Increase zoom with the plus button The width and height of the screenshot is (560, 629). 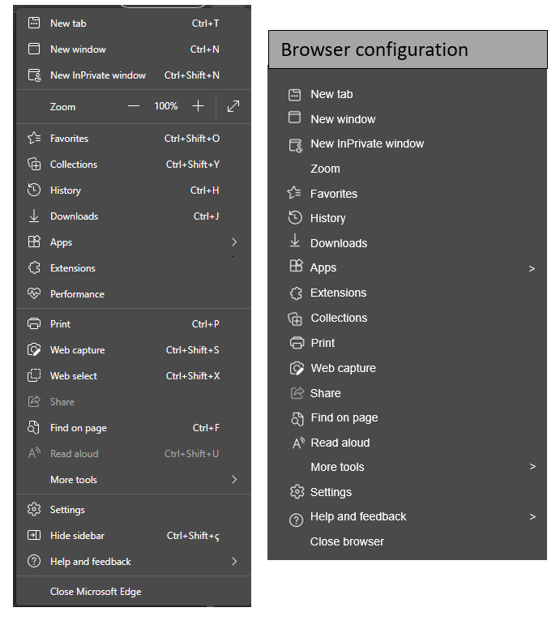tap(199, 106)
